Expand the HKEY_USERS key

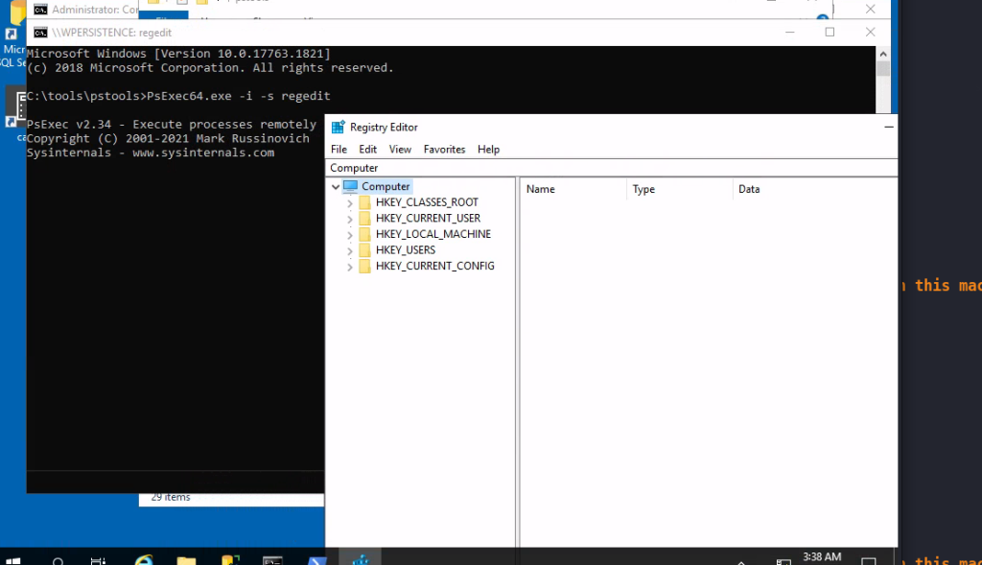[x=350, y=250]
